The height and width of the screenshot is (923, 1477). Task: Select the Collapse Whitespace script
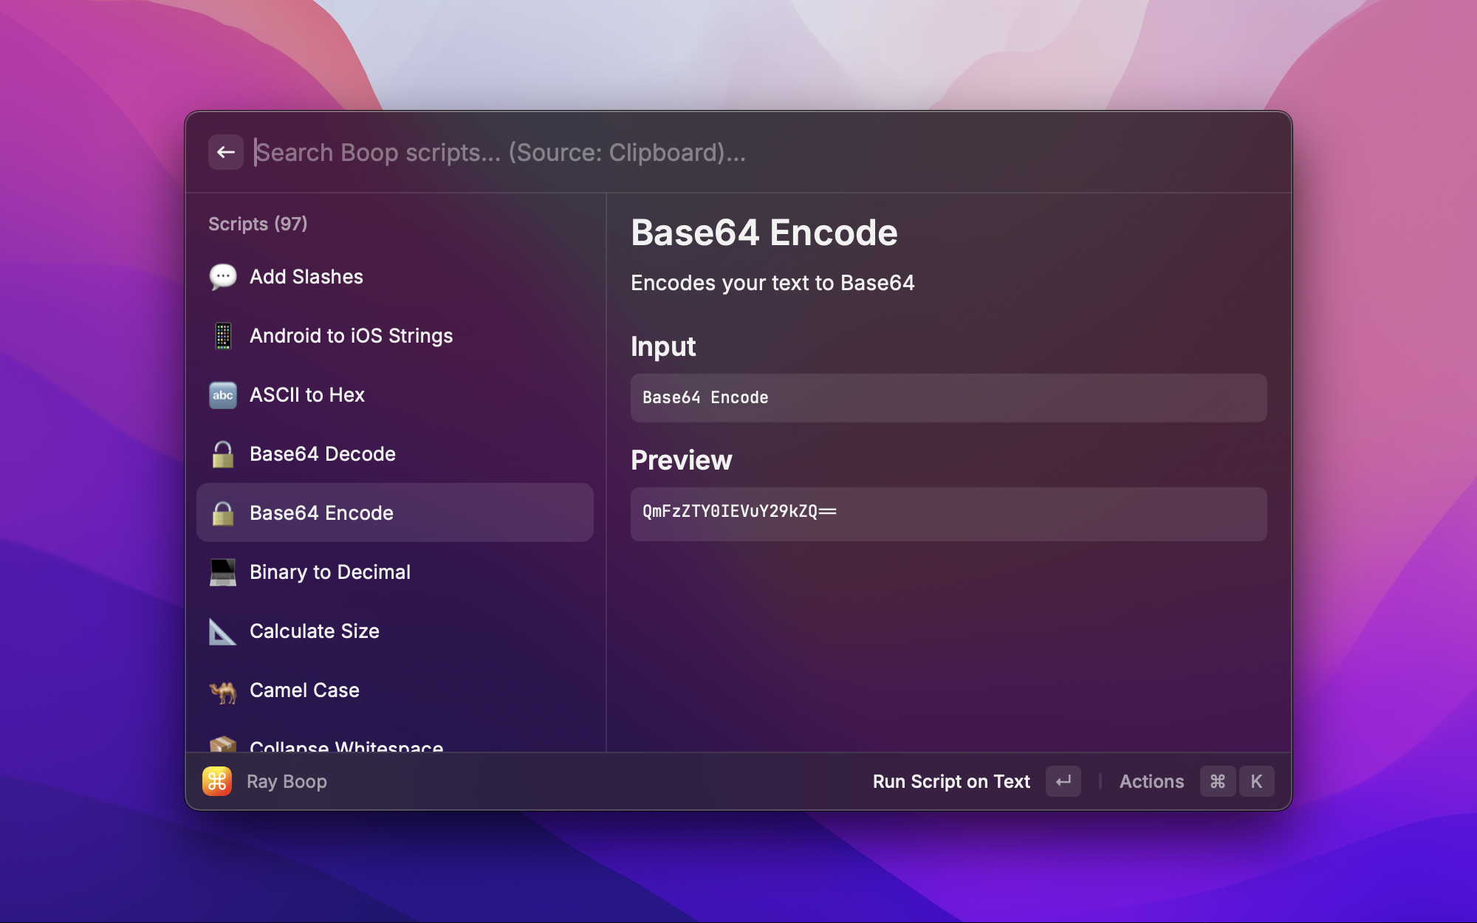(346, 747)
